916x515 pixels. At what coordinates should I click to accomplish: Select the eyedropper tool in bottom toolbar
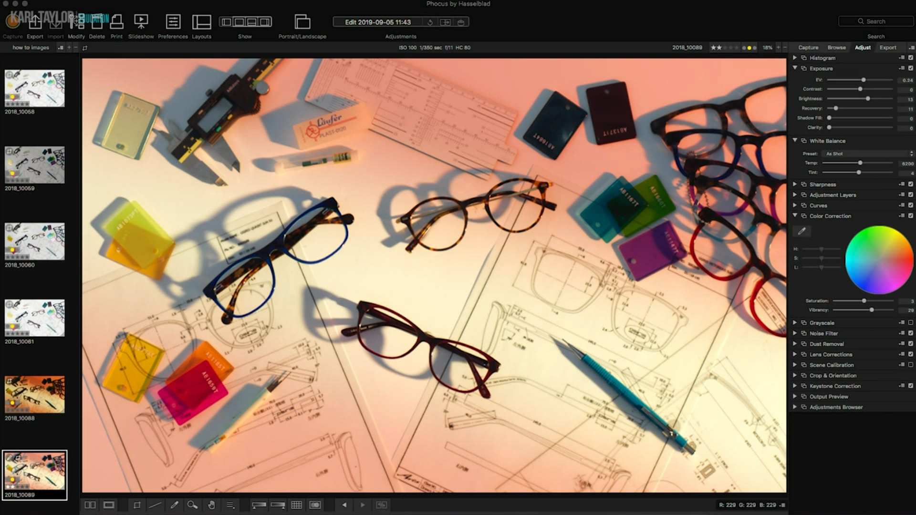pos(174,505)
